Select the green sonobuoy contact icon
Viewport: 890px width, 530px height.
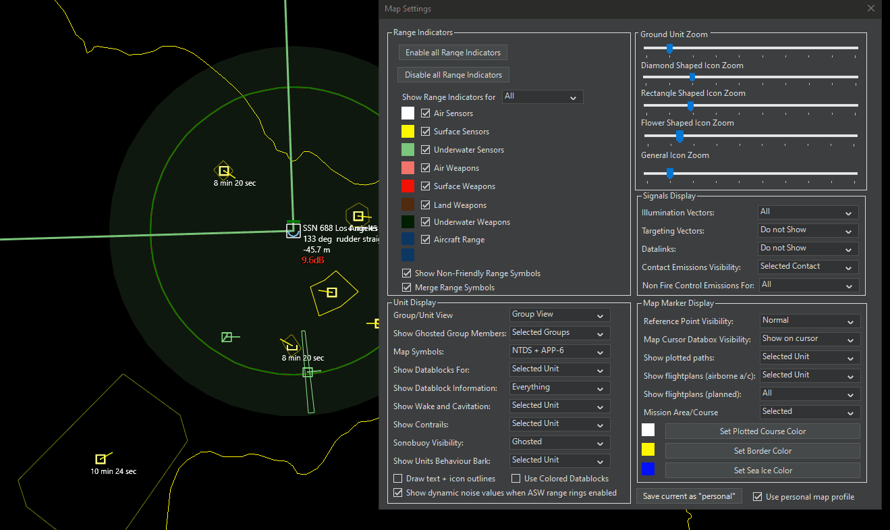point(227,337)
